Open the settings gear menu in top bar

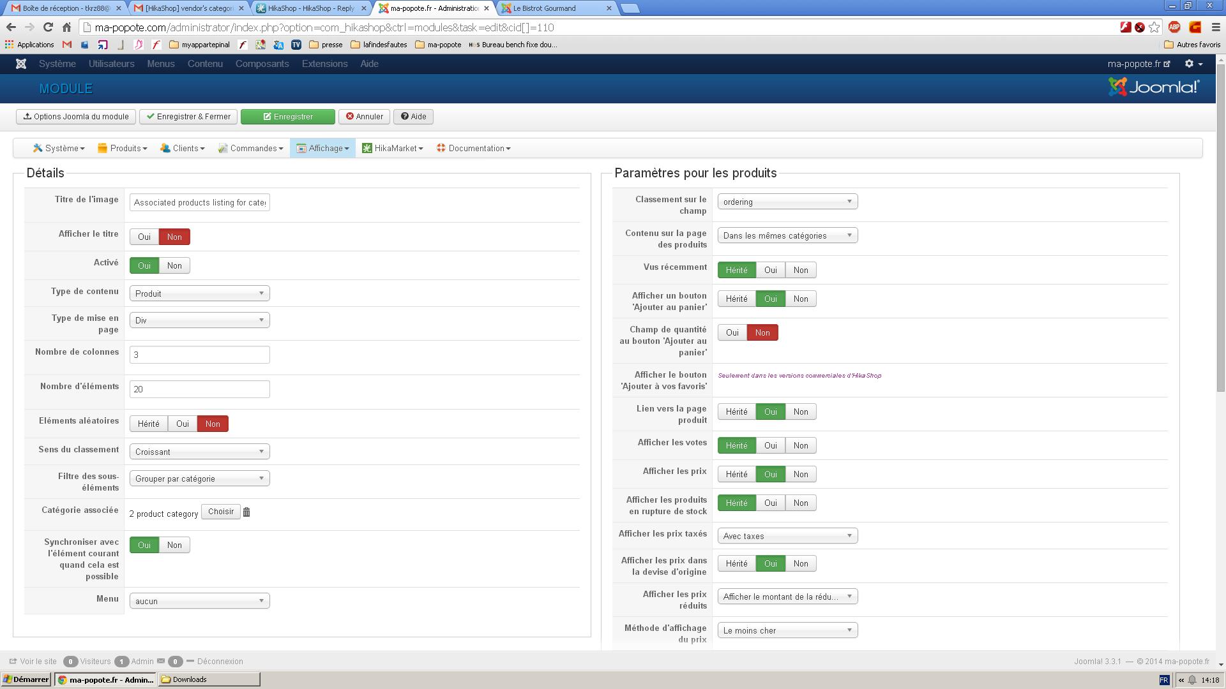coord(1193,64)
